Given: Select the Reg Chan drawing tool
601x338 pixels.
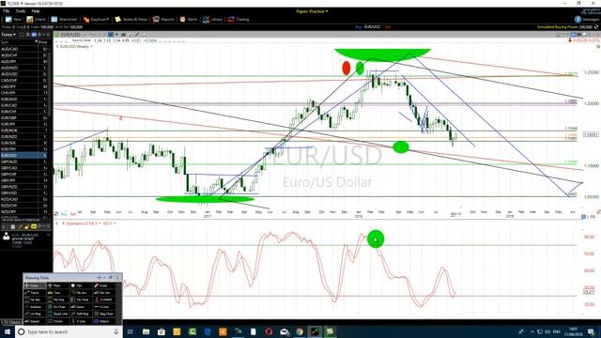Looking at the screenshot, I should click(x=104, y=314).
